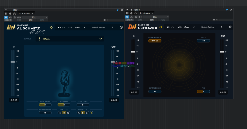Toggle the UltraVox plugin power button
This screenshot has height=129, width=247.
coord(161,27)
